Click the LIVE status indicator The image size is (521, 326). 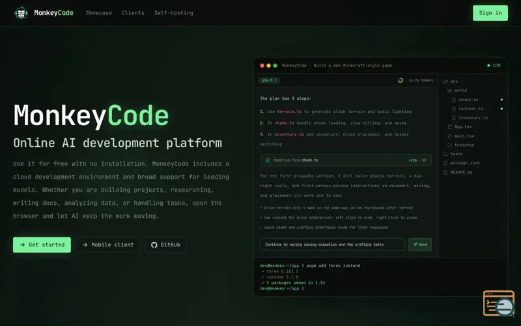494,66
